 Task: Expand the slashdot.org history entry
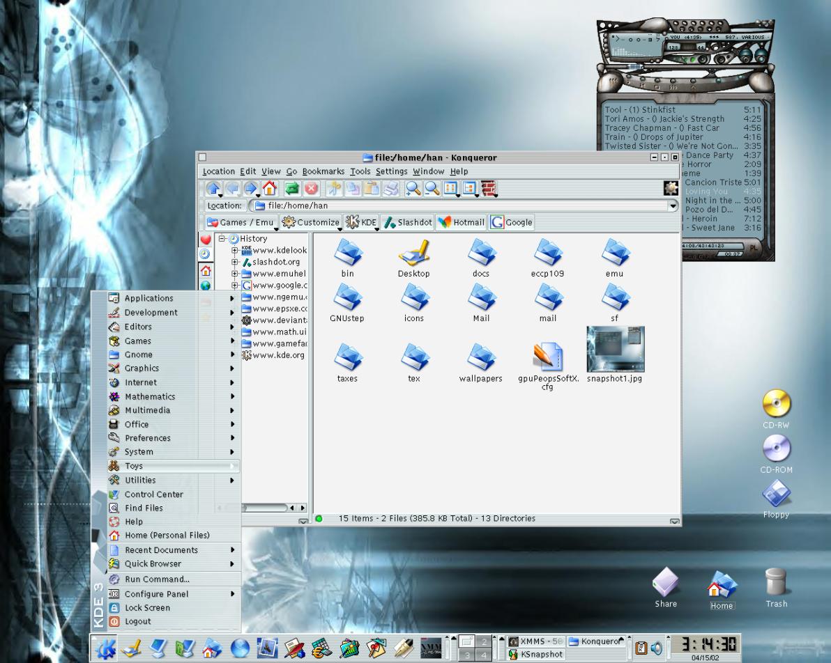tap(234, 262)
